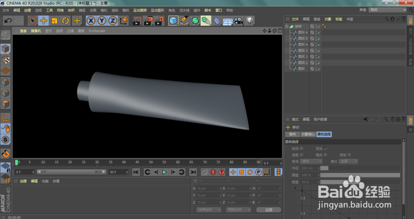Open the 界面 启动 layout dropdown

tap(388, 10)
